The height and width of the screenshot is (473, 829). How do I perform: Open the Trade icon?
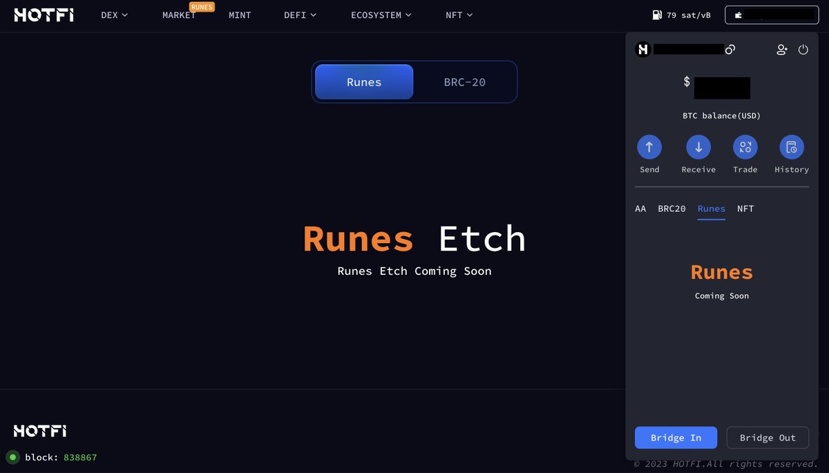click(x=745, y=147)
